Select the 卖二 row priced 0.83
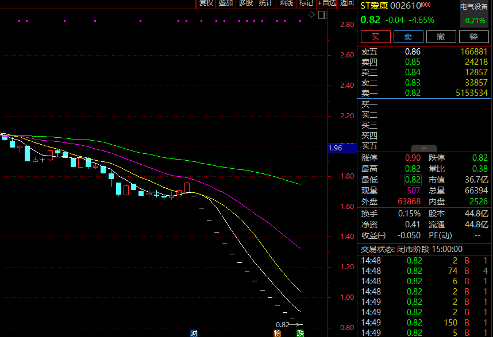Image resolution: width=493 pixels, height=337 pixels. click(425, 83)
